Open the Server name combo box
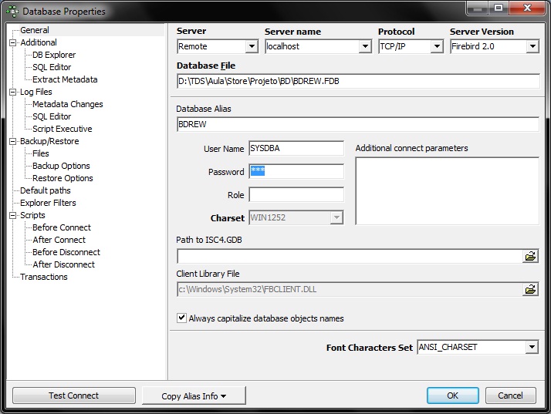The image size is (551, 414). click(x=365, y=47)
